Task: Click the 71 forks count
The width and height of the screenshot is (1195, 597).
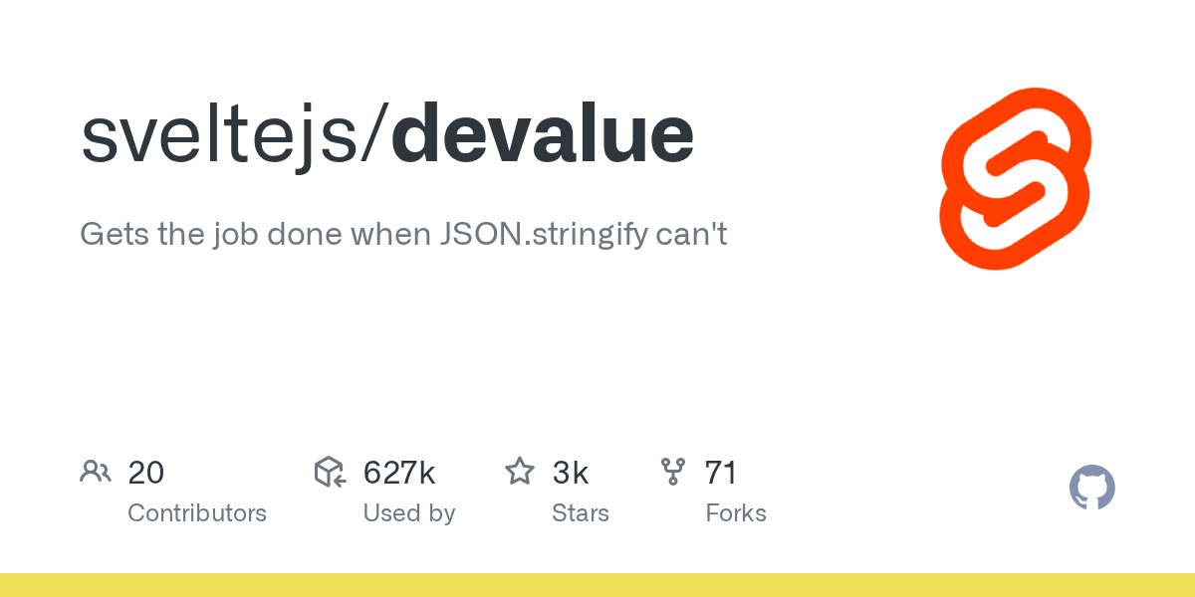Action: tap(721, 473)
